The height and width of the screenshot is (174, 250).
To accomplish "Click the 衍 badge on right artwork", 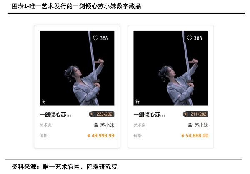I will coord(137,102).
